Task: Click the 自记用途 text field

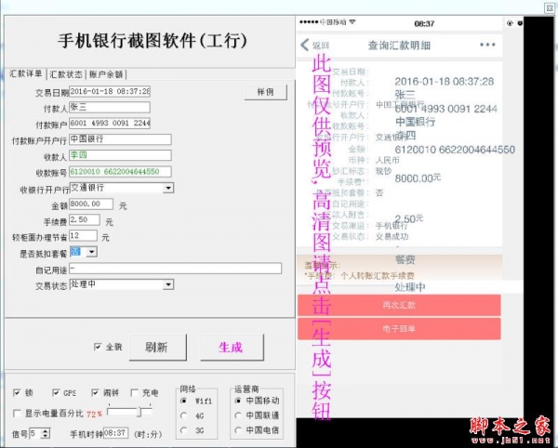Action: (x=176, y=268)
